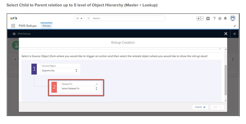The width and height of the screenshot is (246, 124).
Task: Open the favorites list dropdown arrow
Action: pyautogui.click(x=202, y=18)
